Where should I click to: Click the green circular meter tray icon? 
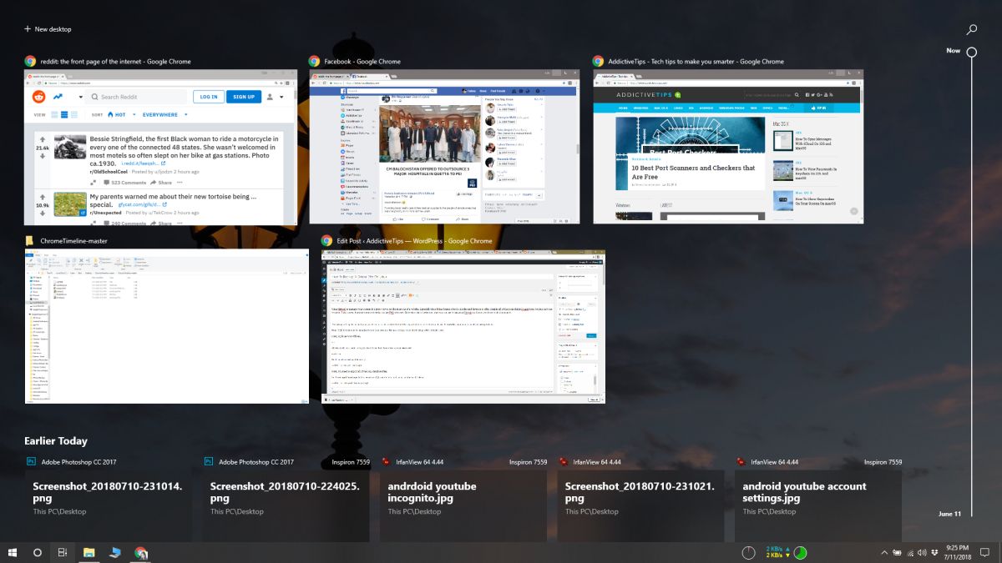pyautogui.click(x=800, y=552)
